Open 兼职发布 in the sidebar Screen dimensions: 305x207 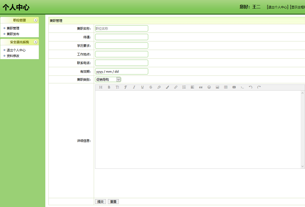pyautogui.click(x=13, y=34)
